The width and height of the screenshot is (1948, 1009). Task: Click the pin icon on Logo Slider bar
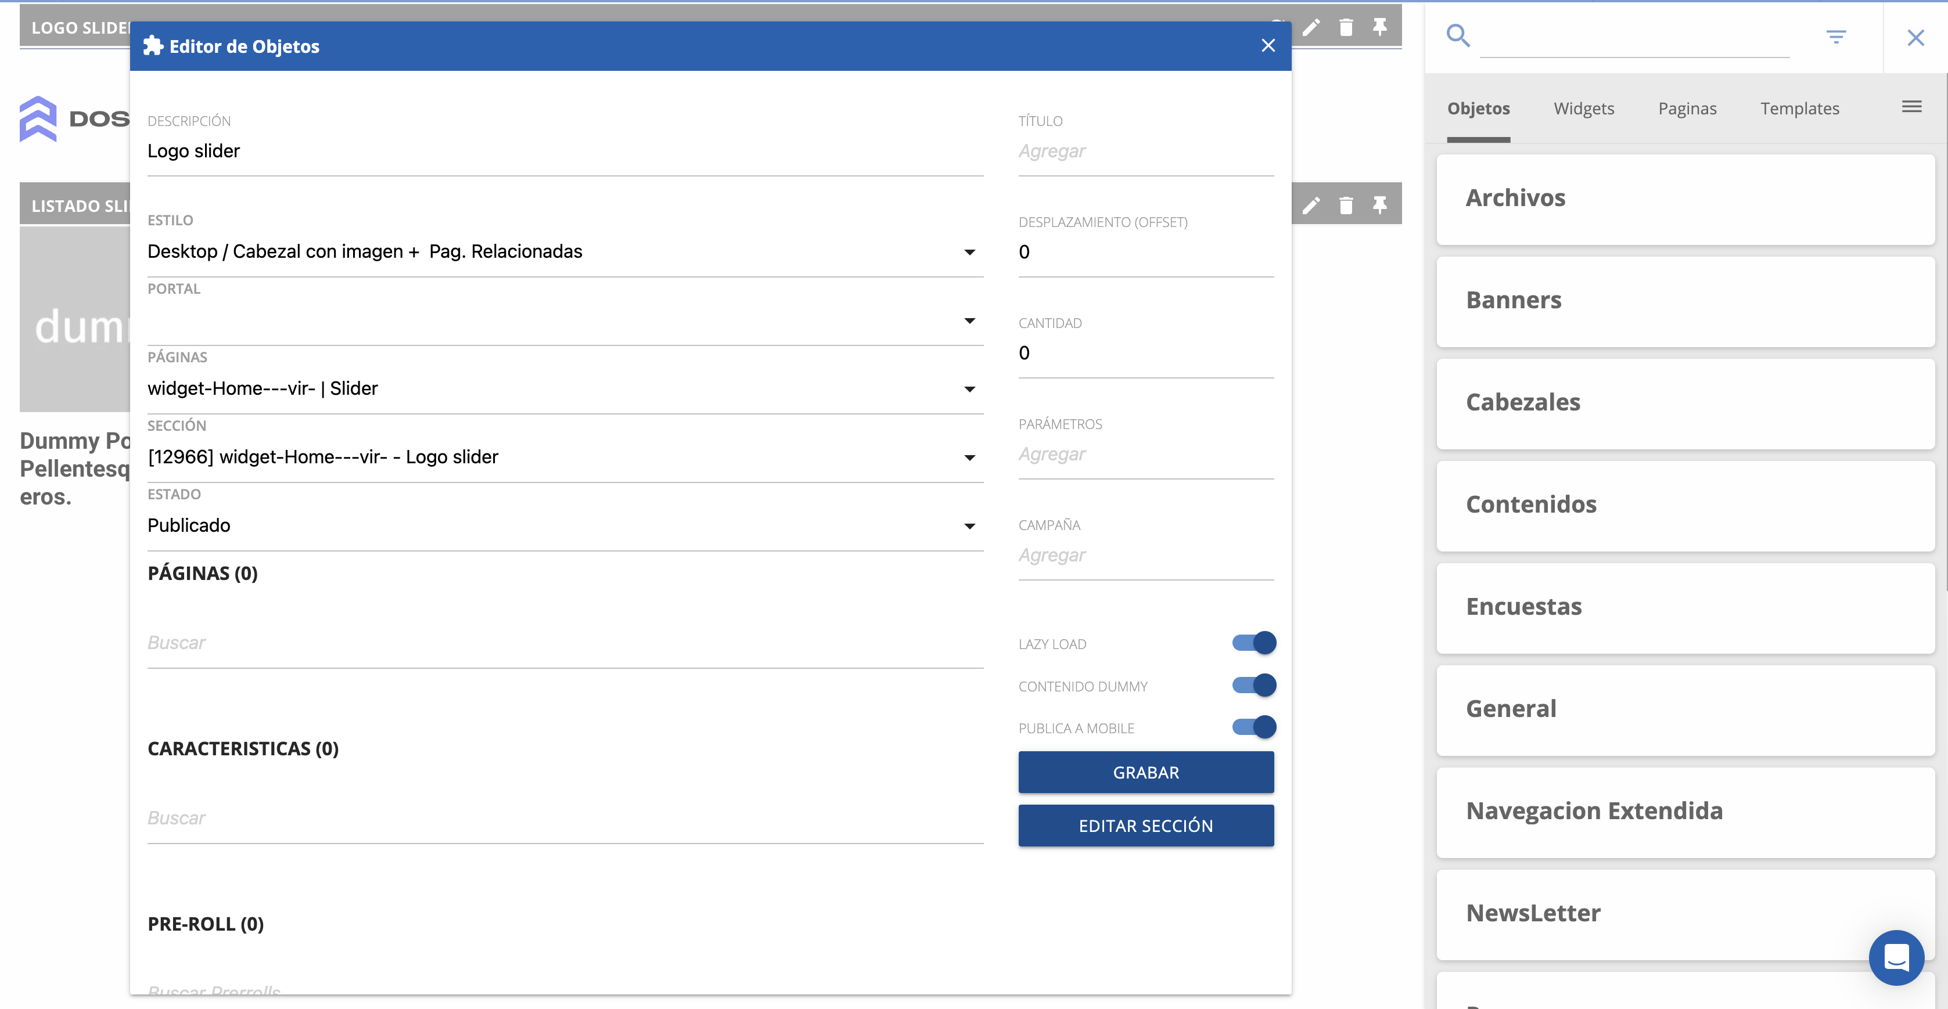[1380, 28]
